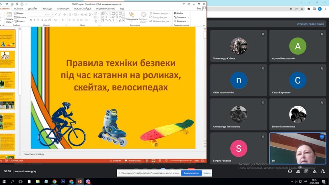Expand the Выделить (Select) dropdown
329x185 pixels.
(181, 21)
